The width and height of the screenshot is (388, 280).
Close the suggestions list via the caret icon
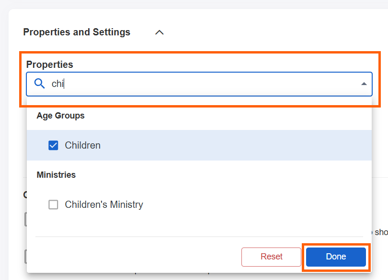(x=365, y=84)
